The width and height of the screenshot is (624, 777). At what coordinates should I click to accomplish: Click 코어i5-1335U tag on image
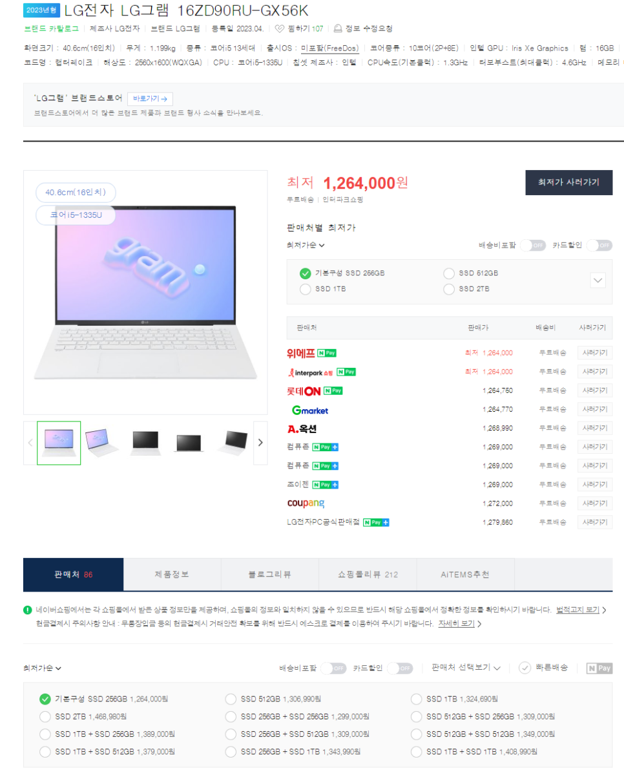(x=76, y=215)
